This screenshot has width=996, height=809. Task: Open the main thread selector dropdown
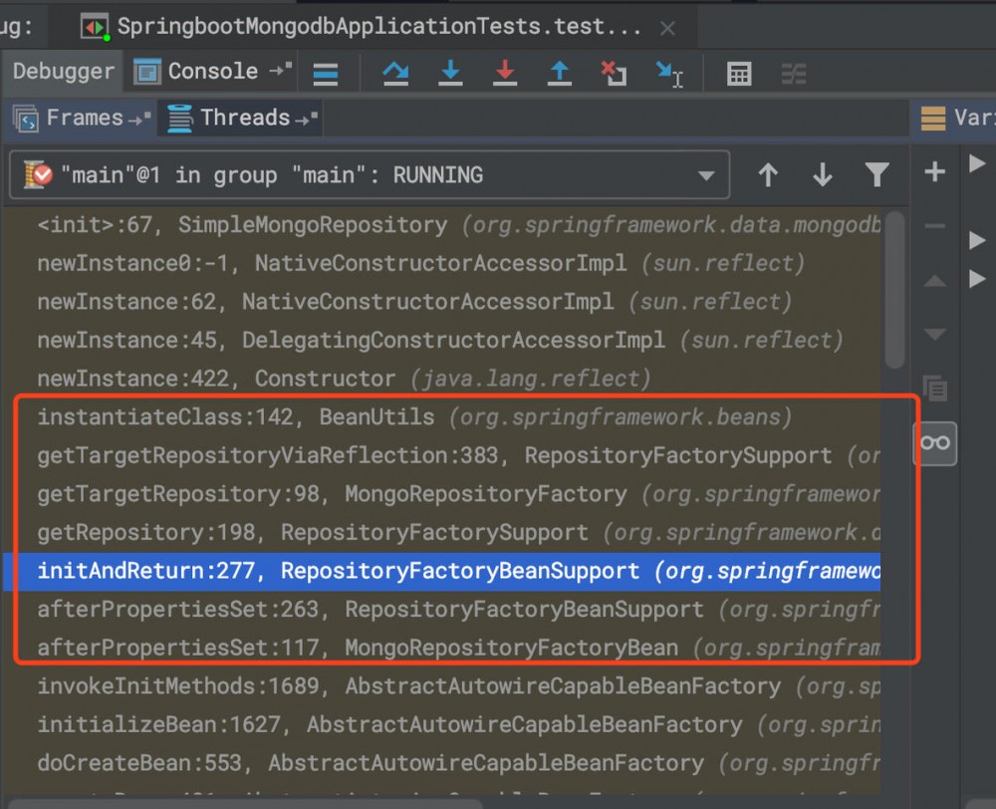tap(707, 173)
